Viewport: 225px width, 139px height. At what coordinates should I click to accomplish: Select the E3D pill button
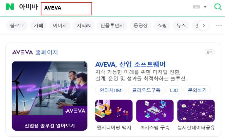pos(174,90)
